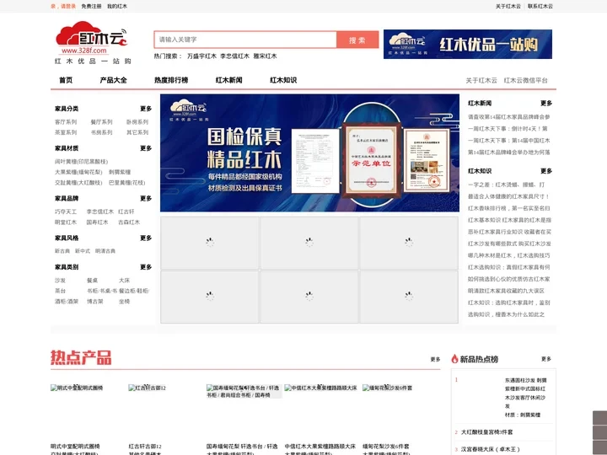Choose the 刺猬紫檀 material in the 家具材质 list

click(120, 172)
